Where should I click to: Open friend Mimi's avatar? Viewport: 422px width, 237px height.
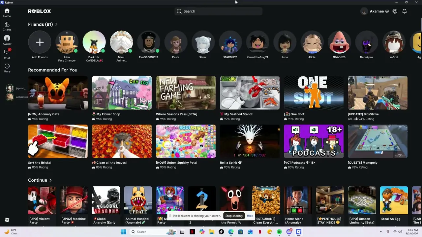[x=121, y=42]
